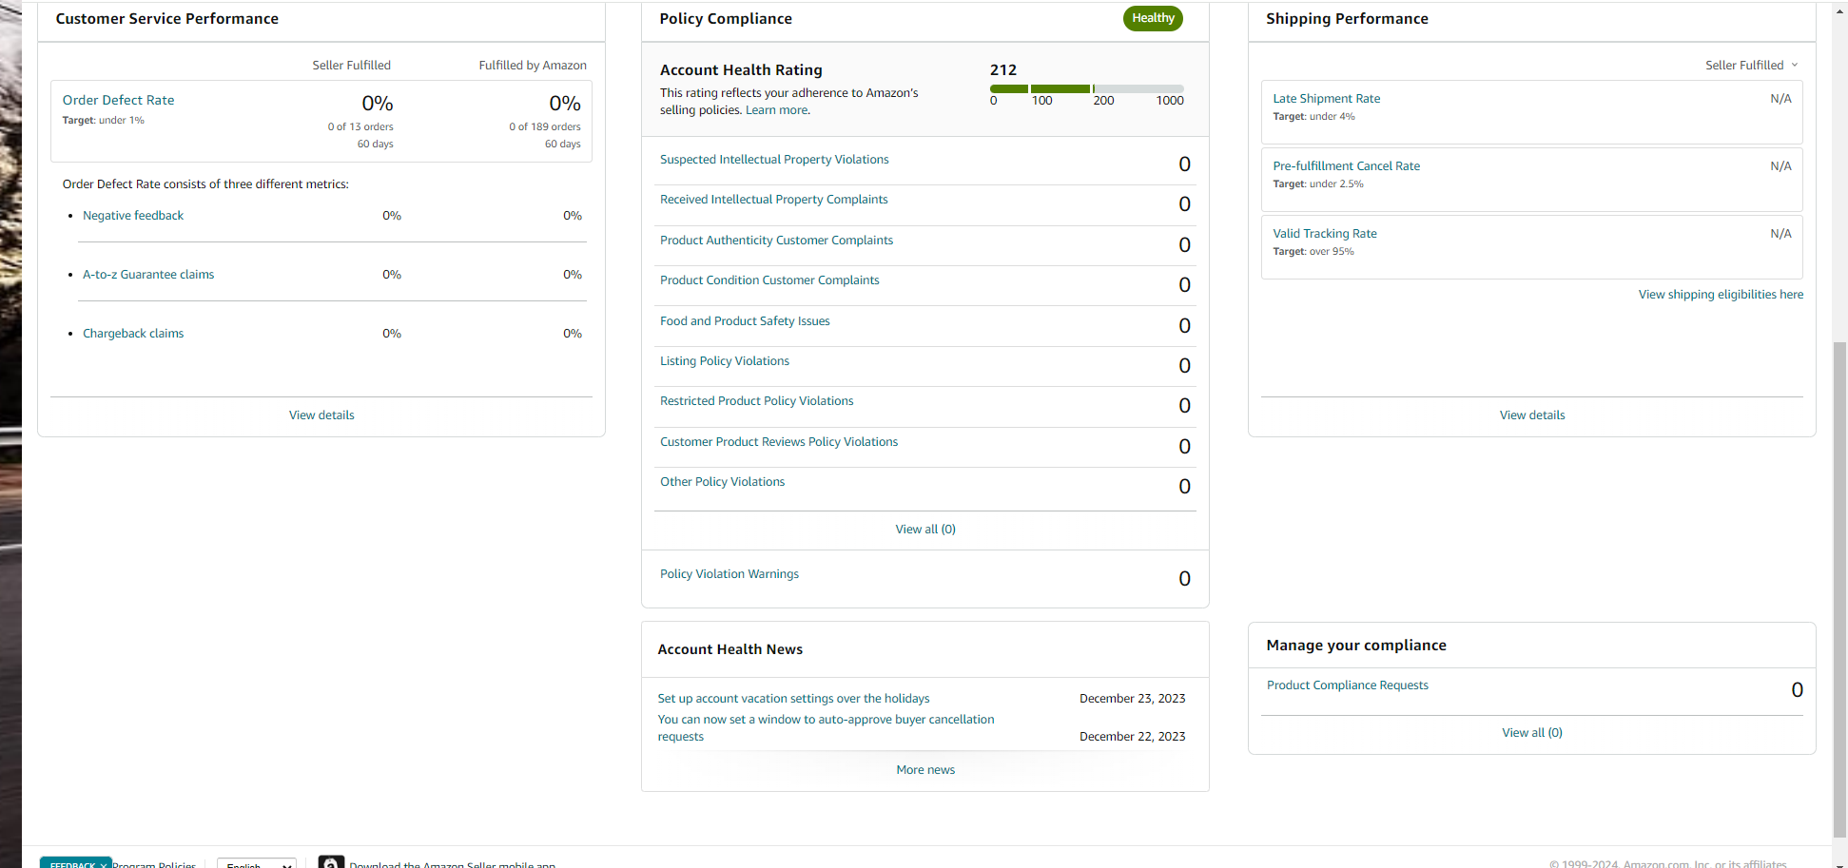The image size is (1848, 868).
Task: Open Other Policy Violations
Action: pyautogui.click(x=723, y=482)
